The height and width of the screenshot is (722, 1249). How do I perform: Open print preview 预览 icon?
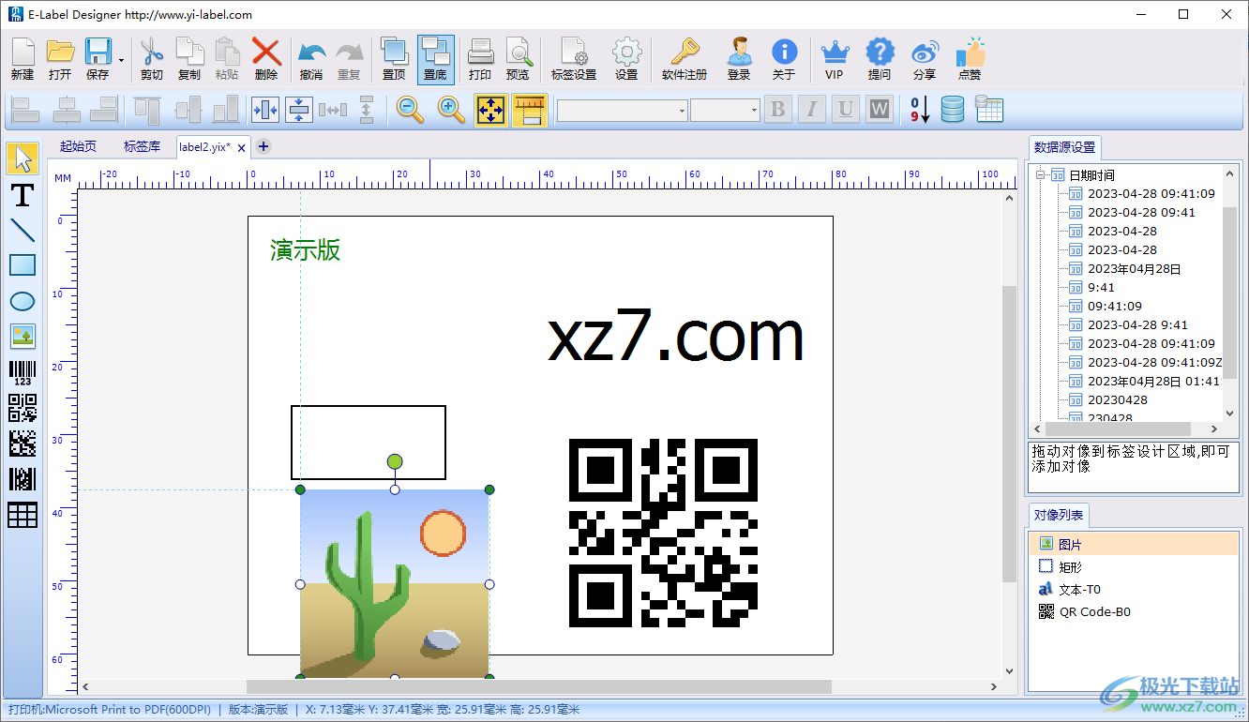(518, 59)
